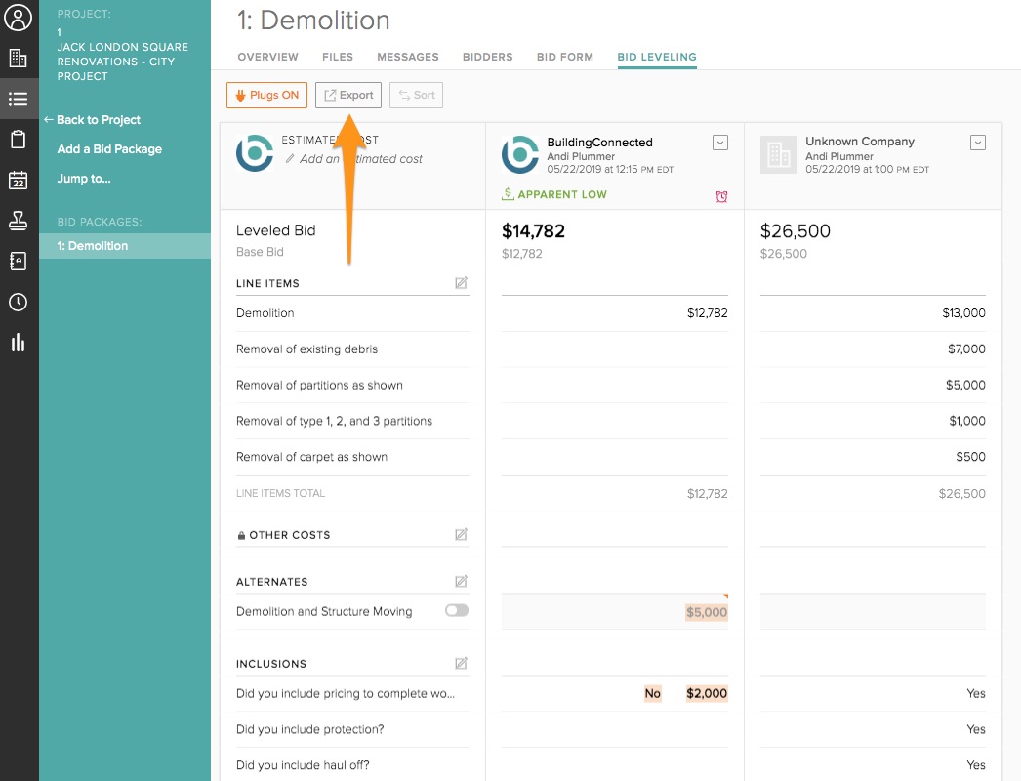Click edit icon next to Alternates
This screenshot has height=781, width=1021.
point(461,582)
